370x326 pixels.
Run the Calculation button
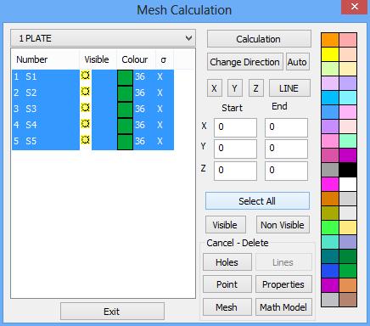[x=259, y=39]
